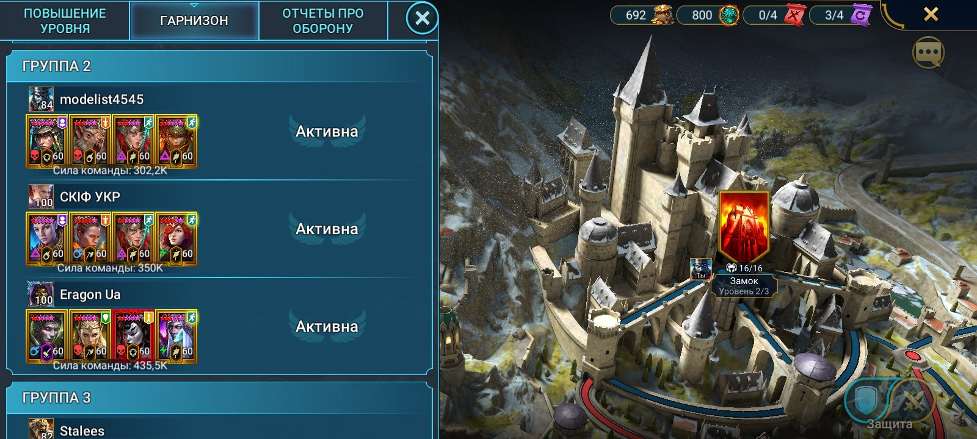Select first champion in modelist4545 team
The width and height of the screenshot is (977, 439).
click(46, 141)
